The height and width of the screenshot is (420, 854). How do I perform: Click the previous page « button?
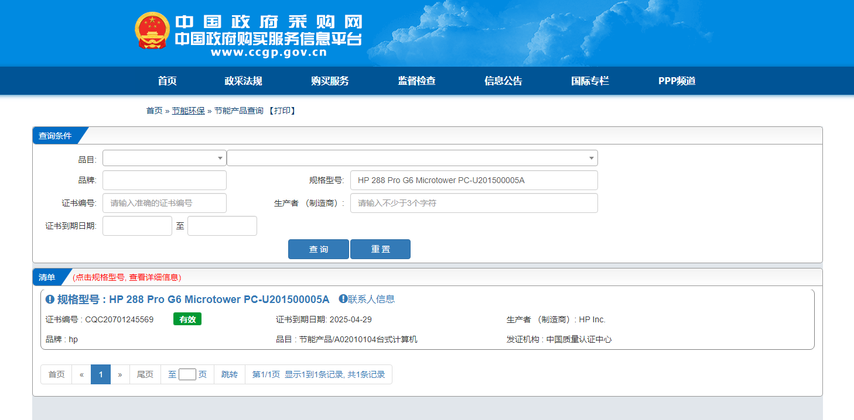(x=81, y=374)
